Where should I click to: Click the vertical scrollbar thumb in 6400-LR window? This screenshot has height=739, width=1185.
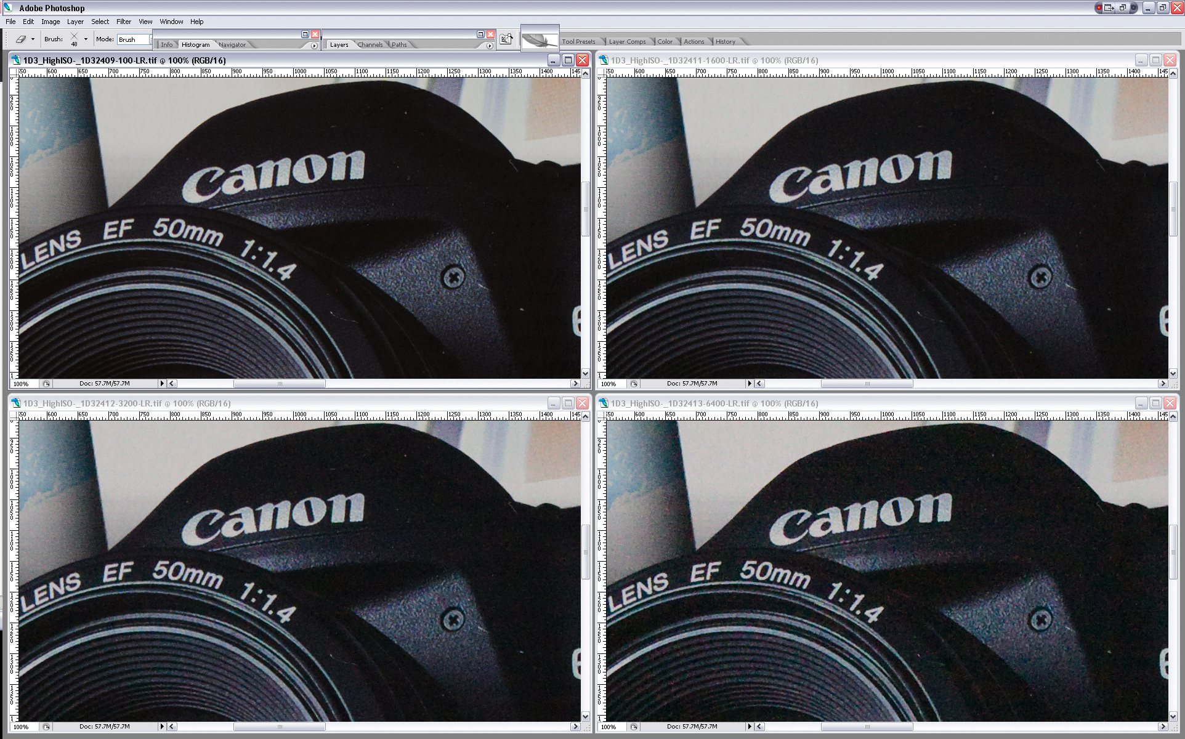(1173, 551)
